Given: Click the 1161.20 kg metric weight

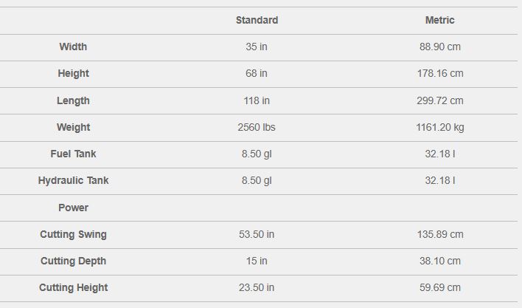Looking at the screenshot, I should coord(440,127).
